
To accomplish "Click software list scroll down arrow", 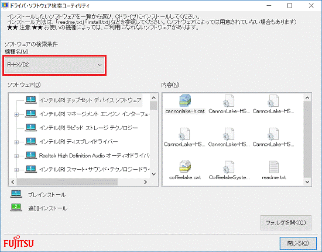I will click(153, 174).
